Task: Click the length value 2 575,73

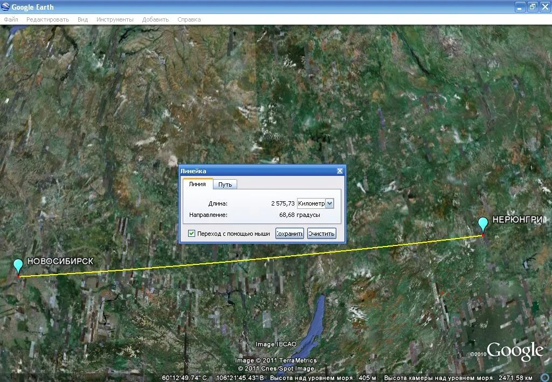Action: click(282, 203)
